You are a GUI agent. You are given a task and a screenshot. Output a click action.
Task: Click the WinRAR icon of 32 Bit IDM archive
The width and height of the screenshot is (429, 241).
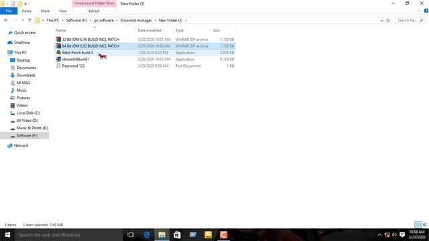58,39
